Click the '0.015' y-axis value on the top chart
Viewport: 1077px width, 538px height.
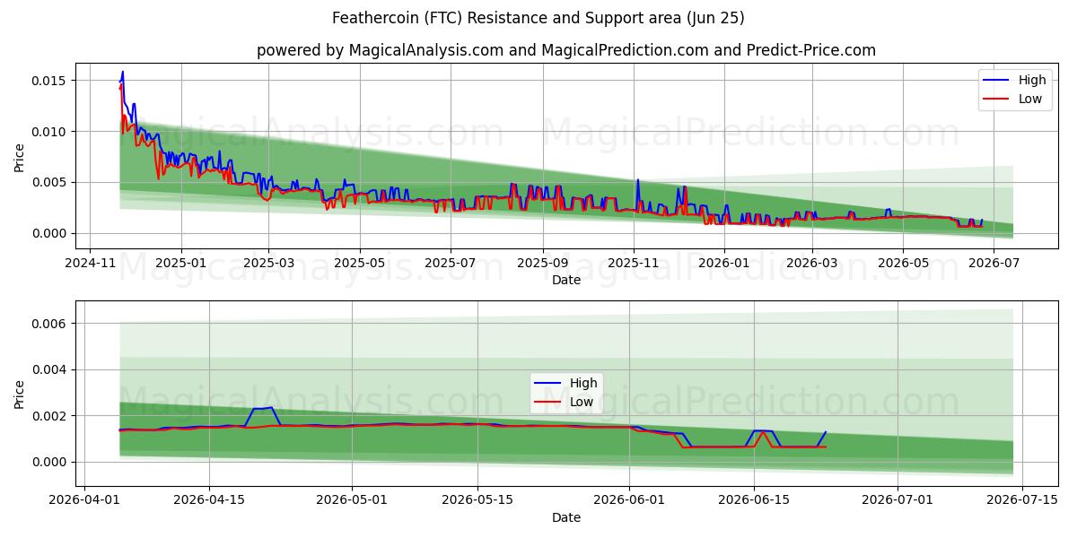(49, 81)
